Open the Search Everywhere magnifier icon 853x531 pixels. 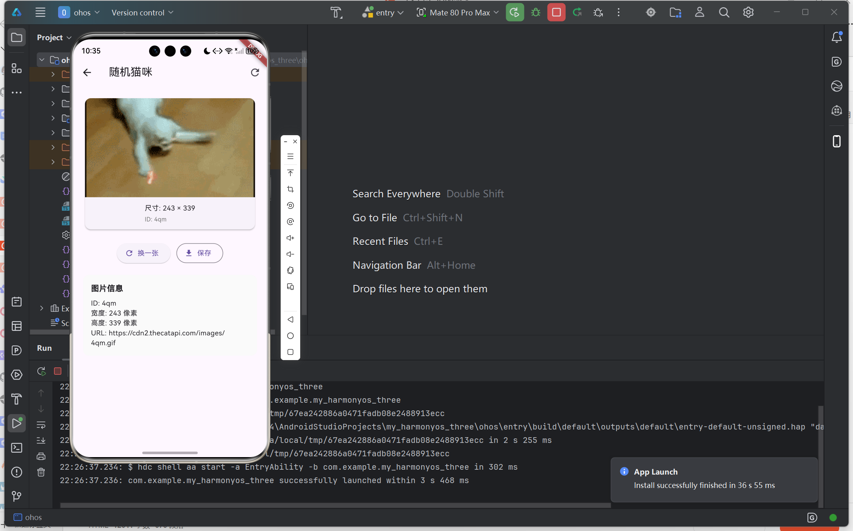[724, 13]
